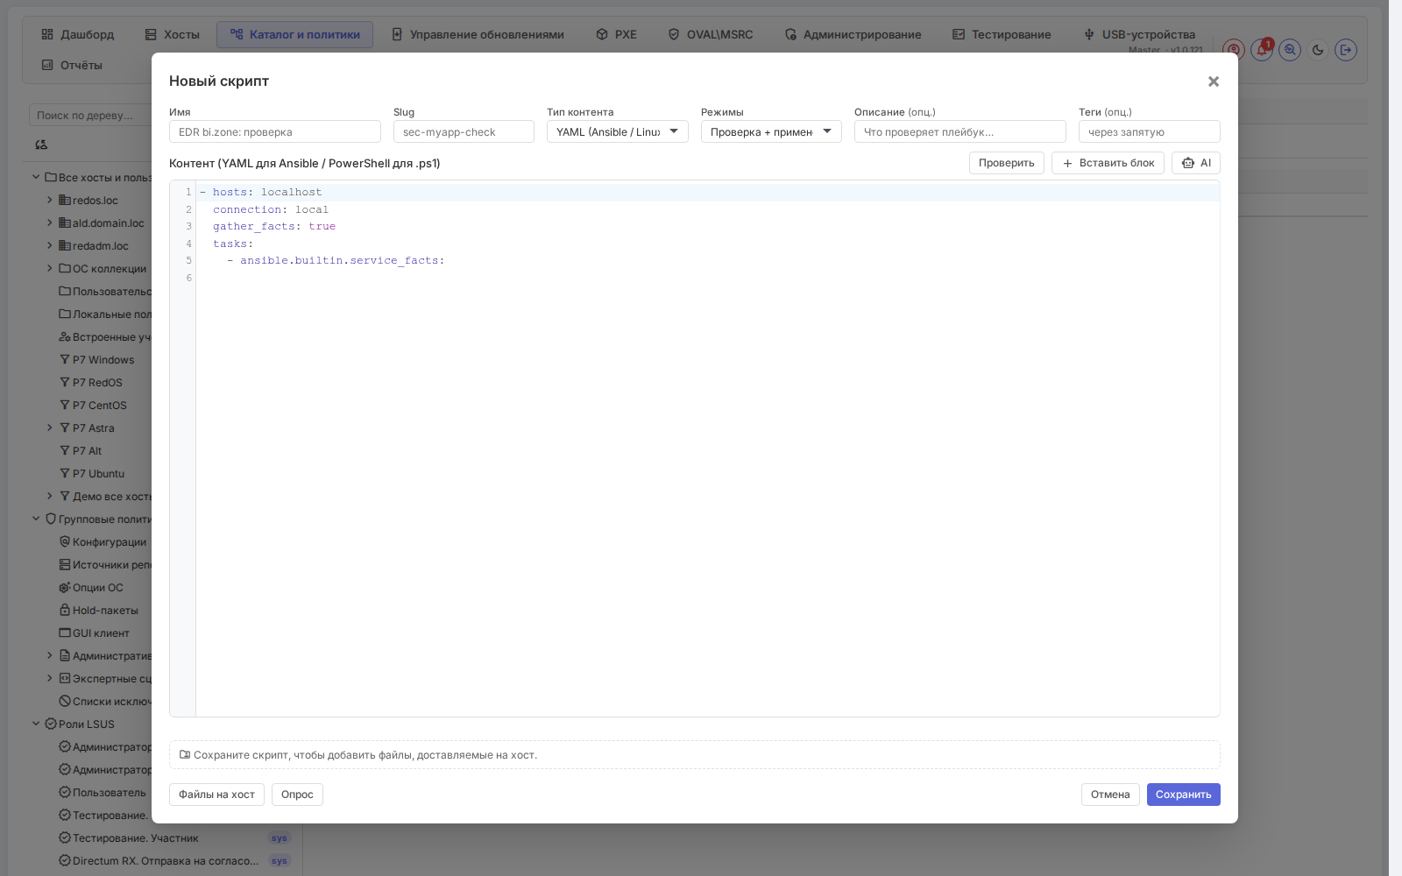This screenshot has width=1402, height=876.
Task: Open the Управление обновлениями tab
Action: [478, 34]
